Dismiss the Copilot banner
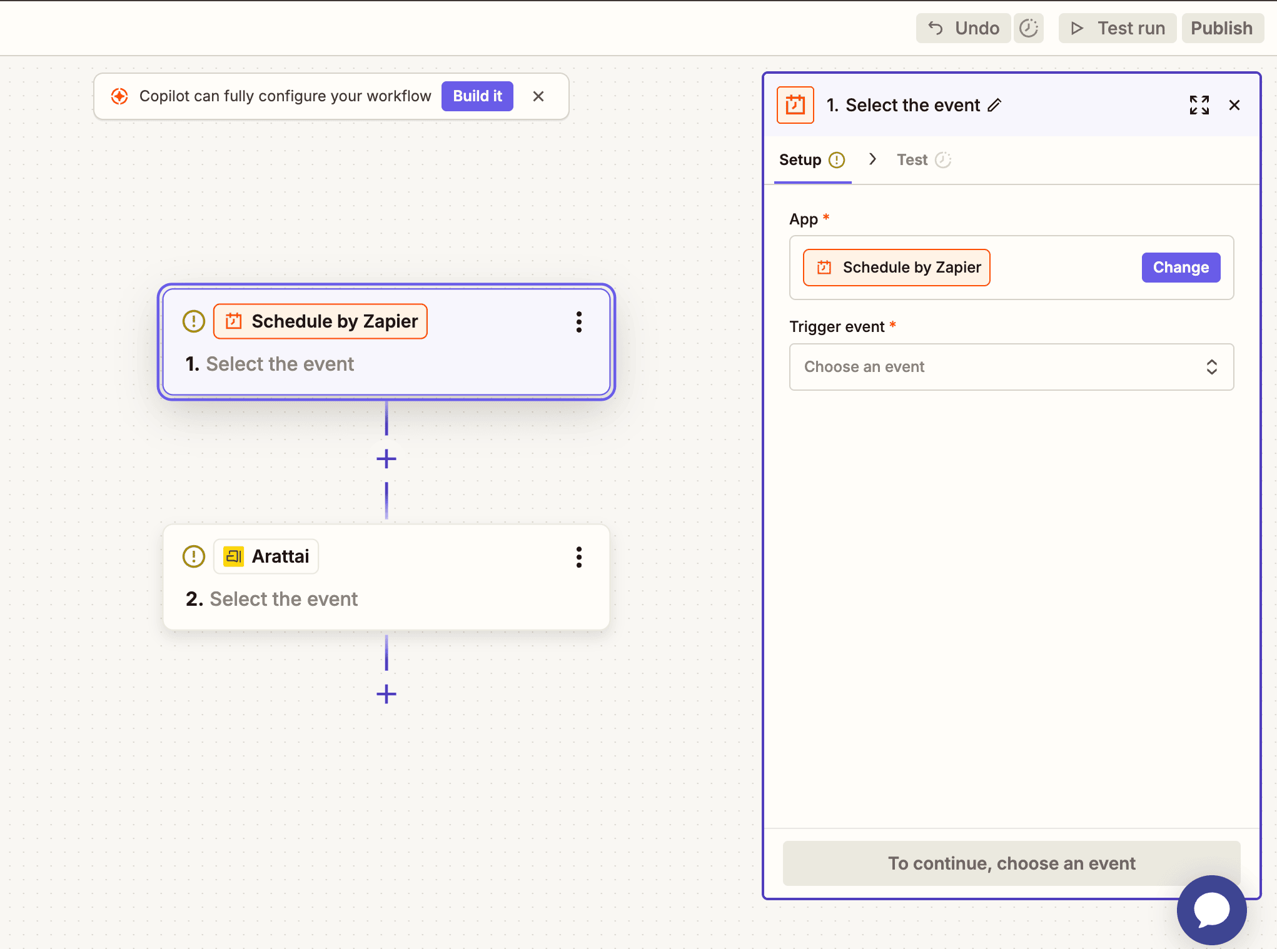This screenshot has height=949, width=1277. point(538,96)
